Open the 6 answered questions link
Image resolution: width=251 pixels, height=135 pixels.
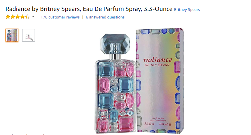point(105,17)
